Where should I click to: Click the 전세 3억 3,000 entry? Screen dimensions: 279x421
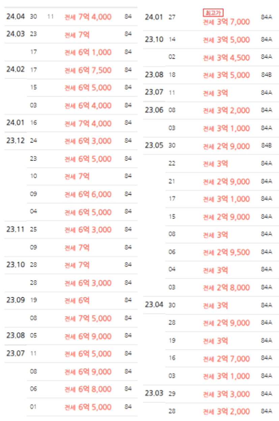pos(226,394)
